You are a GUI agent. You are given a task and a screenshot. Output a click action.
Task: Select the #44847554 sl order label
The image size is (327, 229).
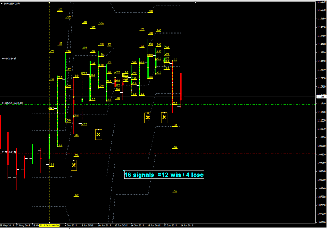pyautogui.click(x=8, y=59)
